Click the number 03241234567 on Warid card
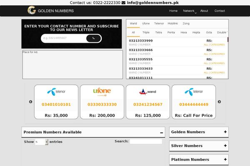This screenshot has height=166, width=250. click(x=148, y=105)
